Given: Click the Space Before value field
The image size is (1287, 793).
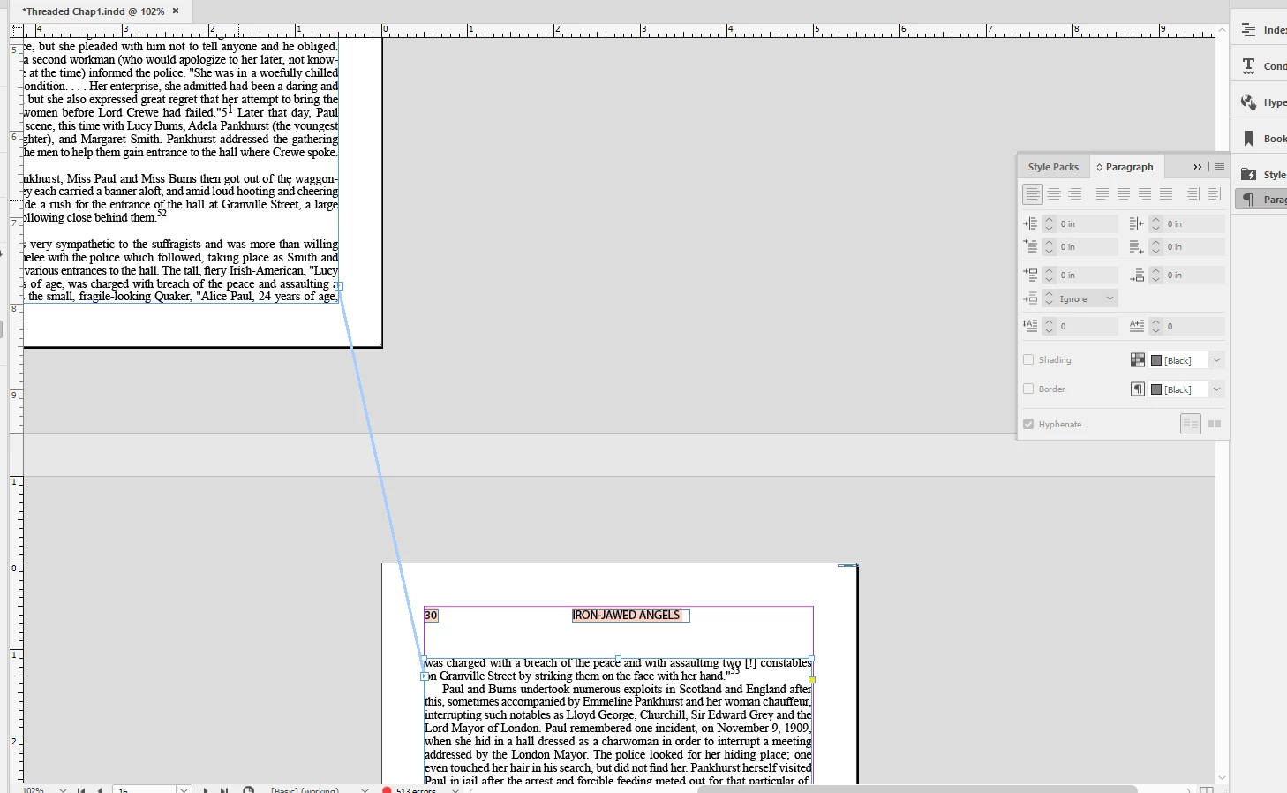Looking at the screenshot, I should pos(1088,276).
